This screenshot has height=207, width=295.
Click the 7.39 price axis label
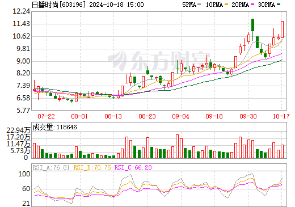pos(23,86)
